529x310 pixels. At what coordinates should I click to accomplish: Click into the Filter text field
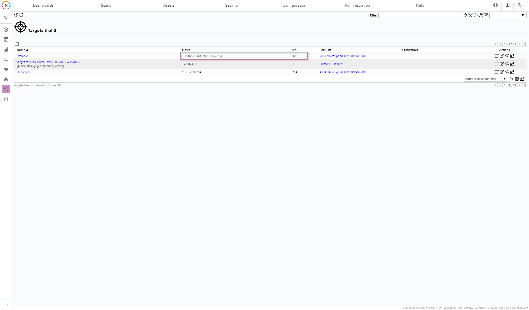click(x=420, y=15)
